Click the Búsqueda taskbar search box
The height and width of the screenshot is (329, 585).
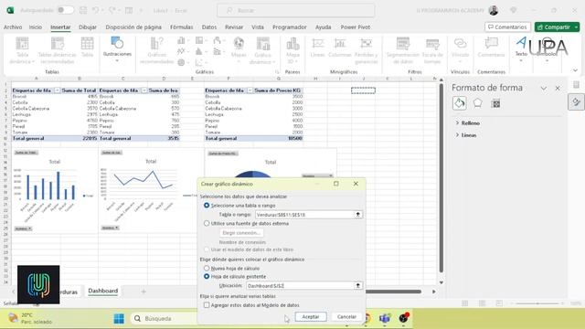click(x=165, y=319)
